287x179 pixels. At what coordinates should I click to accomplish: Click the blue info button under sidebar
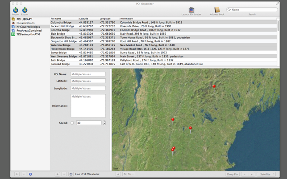(30, 174)
